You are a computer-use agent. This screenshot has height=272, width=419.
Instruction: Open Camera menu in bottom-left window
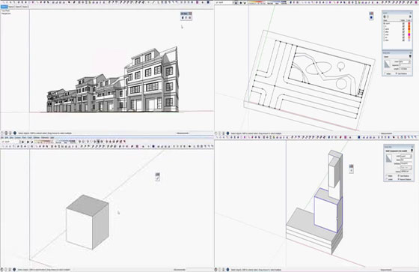pyautogui.click(x=18, y=138)
